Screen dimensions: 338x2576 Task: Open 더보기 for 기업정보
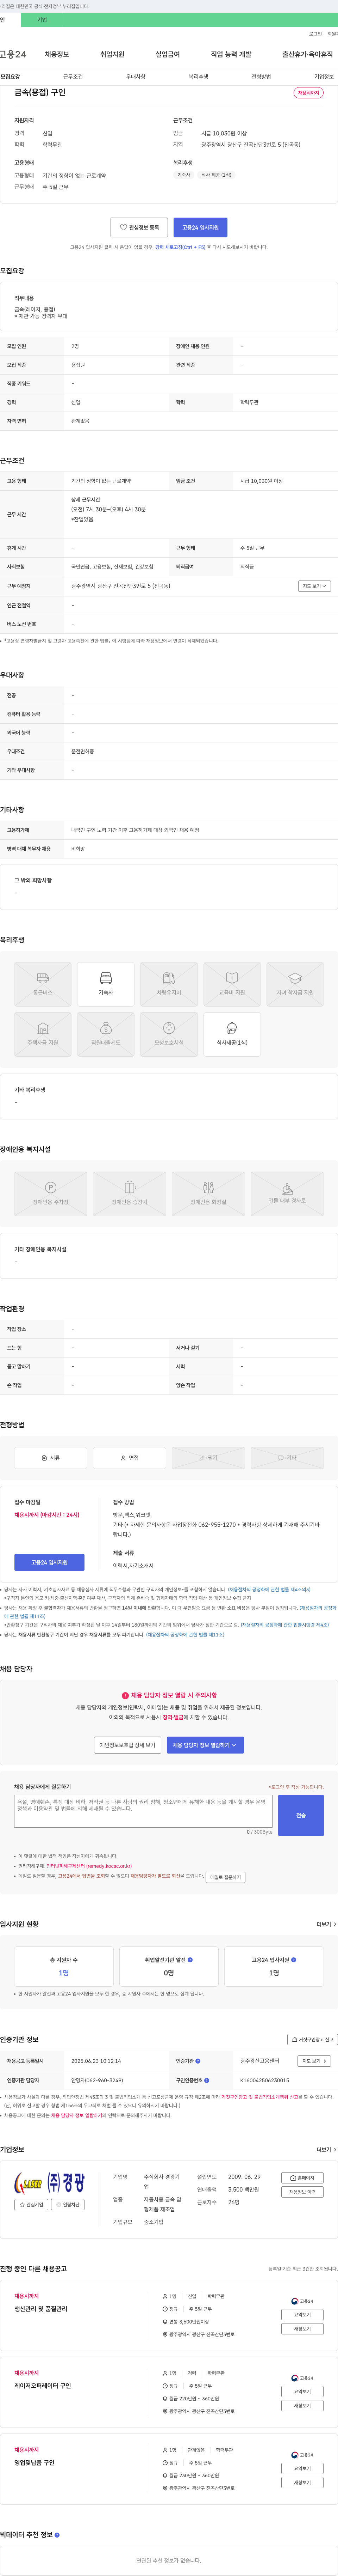(x=326, y=2149)
